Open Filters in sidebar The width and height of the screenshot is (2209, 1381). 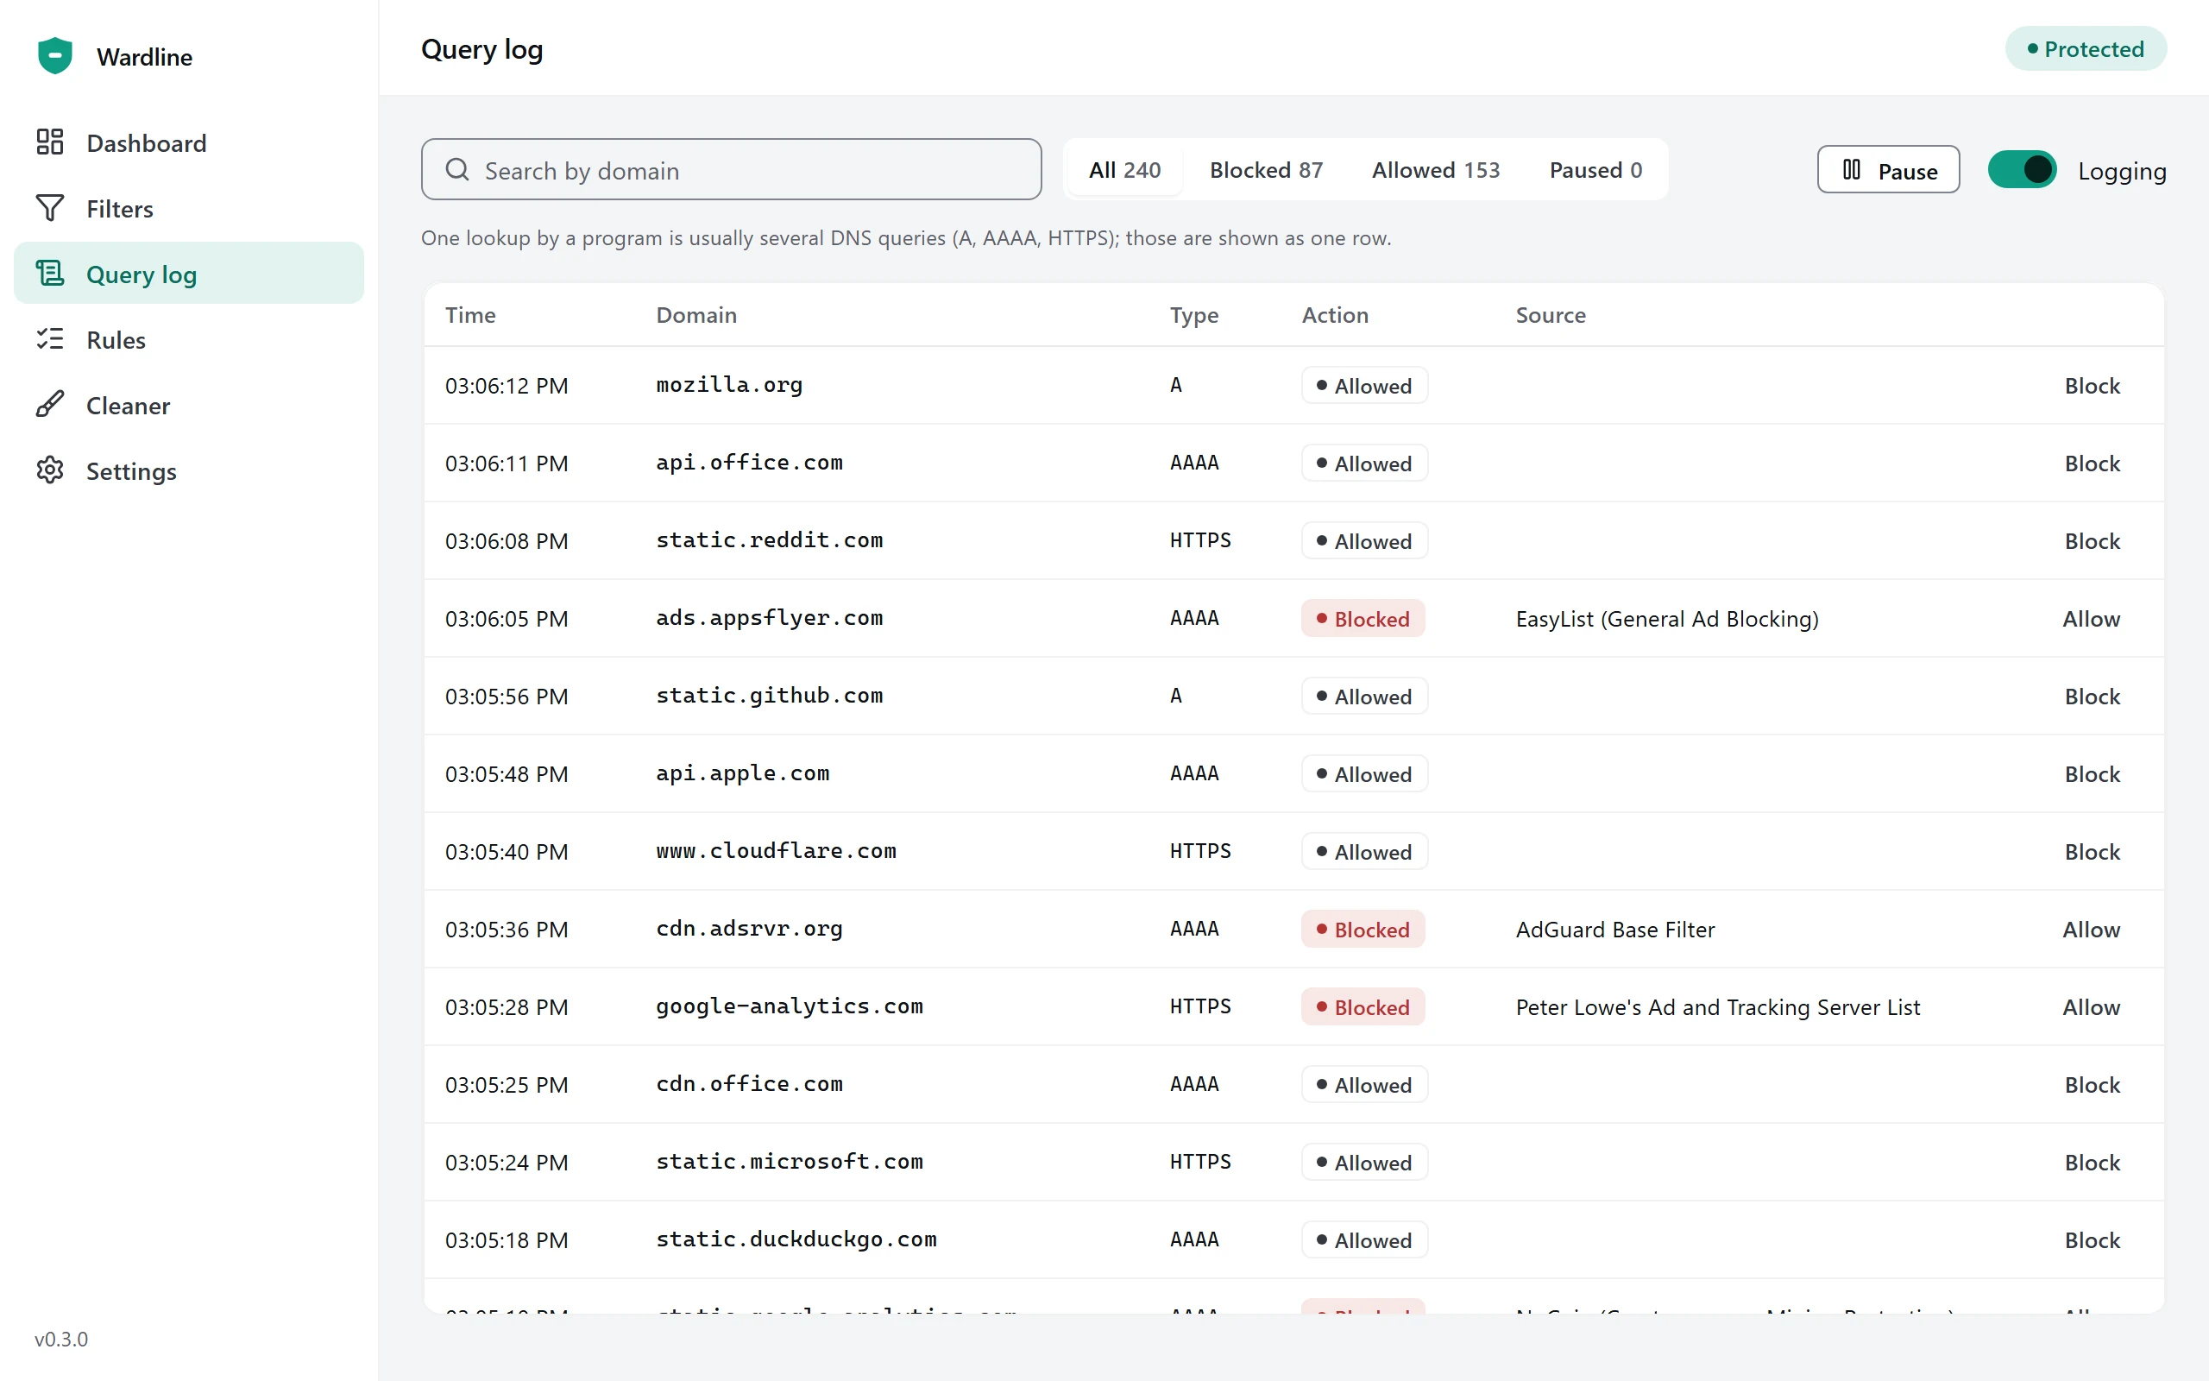point(189,208)
